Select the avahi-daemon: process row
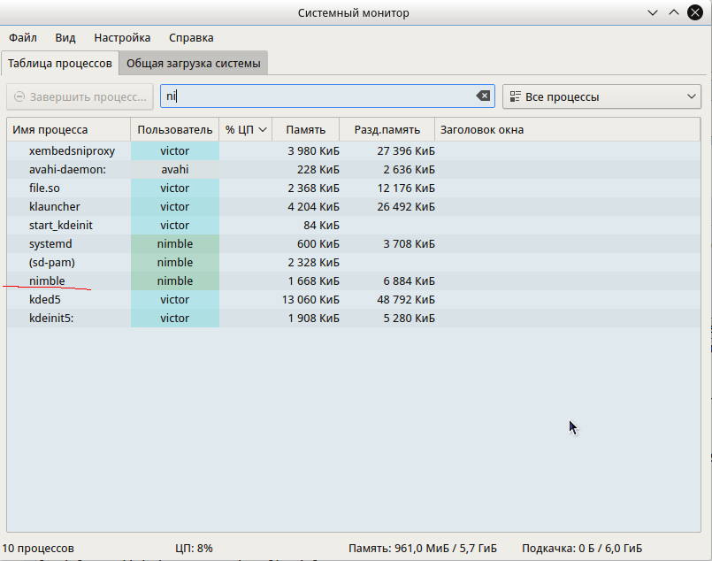712x561 pixels. tap(353, 169)
